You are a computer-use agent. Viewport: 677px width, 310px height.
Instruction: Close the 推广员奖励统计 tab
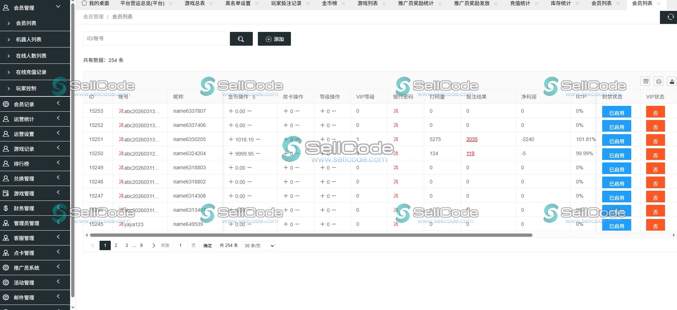pyautogui.click(x=440, y=4)
